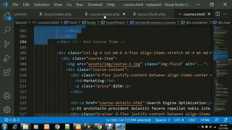Open the Extensions view
232x130 pixels.
tap(7, 72)
